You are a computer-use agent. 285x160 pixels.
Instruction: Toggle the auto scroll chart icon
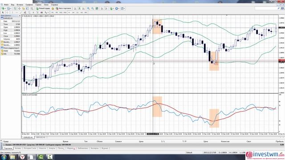[102, 8]
